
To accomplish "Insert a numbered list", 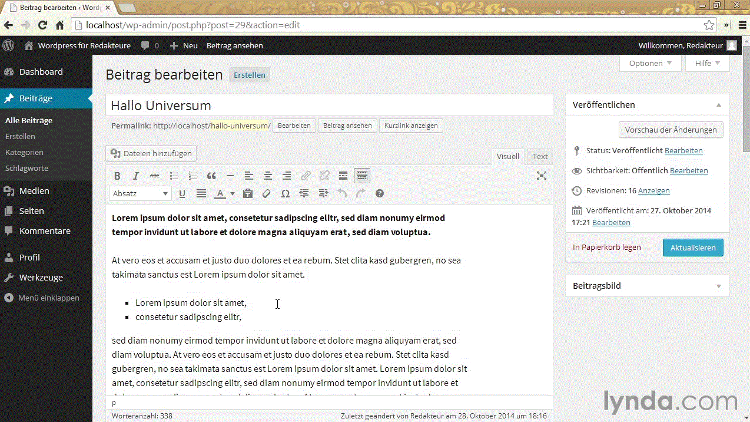I will click(x=193, y=176).
